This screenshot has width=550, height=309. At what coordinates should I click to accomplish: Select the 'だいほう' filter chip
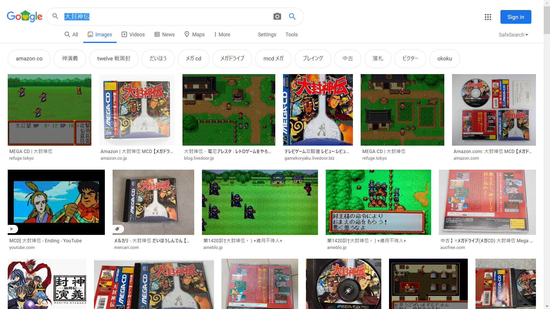158,59
